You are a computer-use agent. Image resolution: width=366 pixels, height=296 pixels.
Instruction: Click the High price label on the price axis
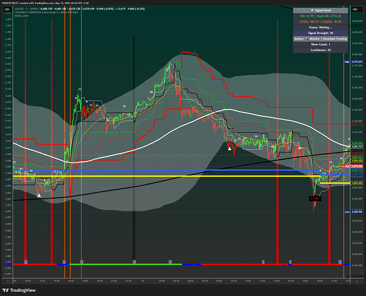tap(354, 62)
